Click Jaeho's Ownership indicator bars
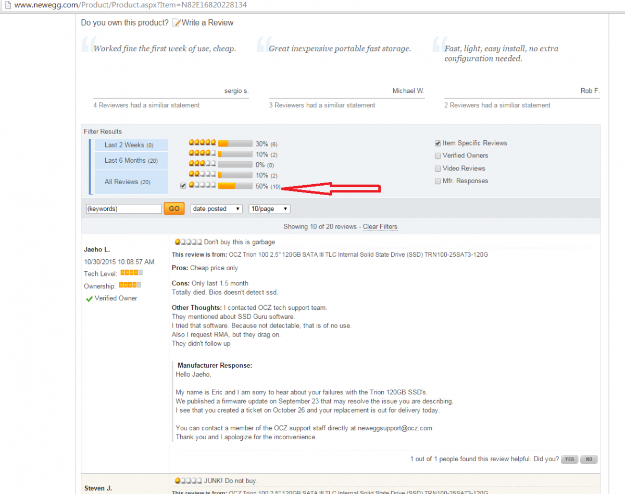 130,285
